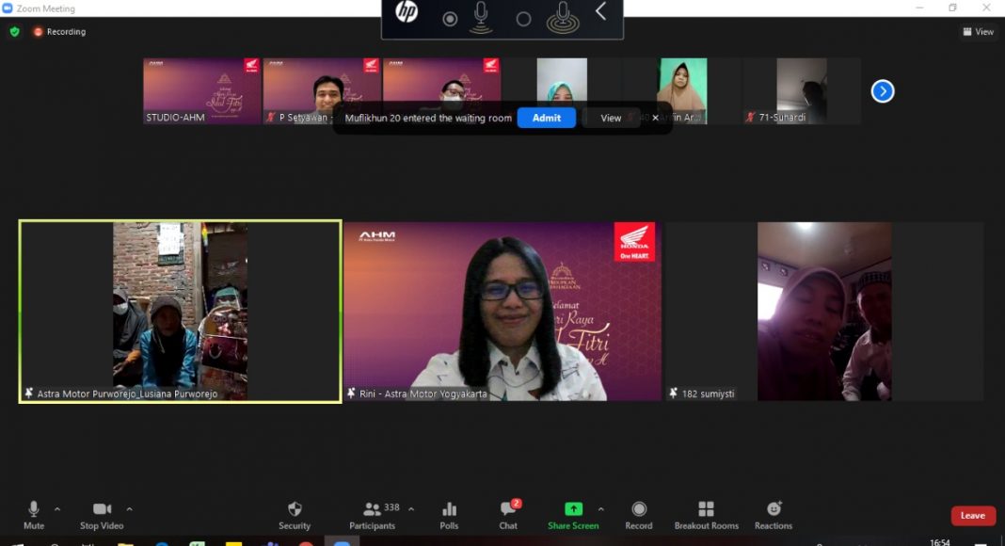Open Breakout Rooms
Image resolution: width=1005 pixels, height=546 pixels.
tap(706, 509)
